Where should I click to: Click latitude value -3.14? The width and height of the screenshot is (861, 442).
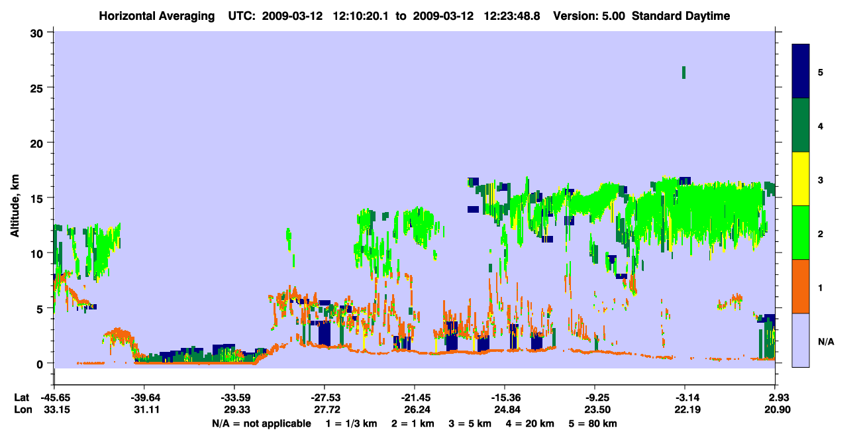point(685,398)
